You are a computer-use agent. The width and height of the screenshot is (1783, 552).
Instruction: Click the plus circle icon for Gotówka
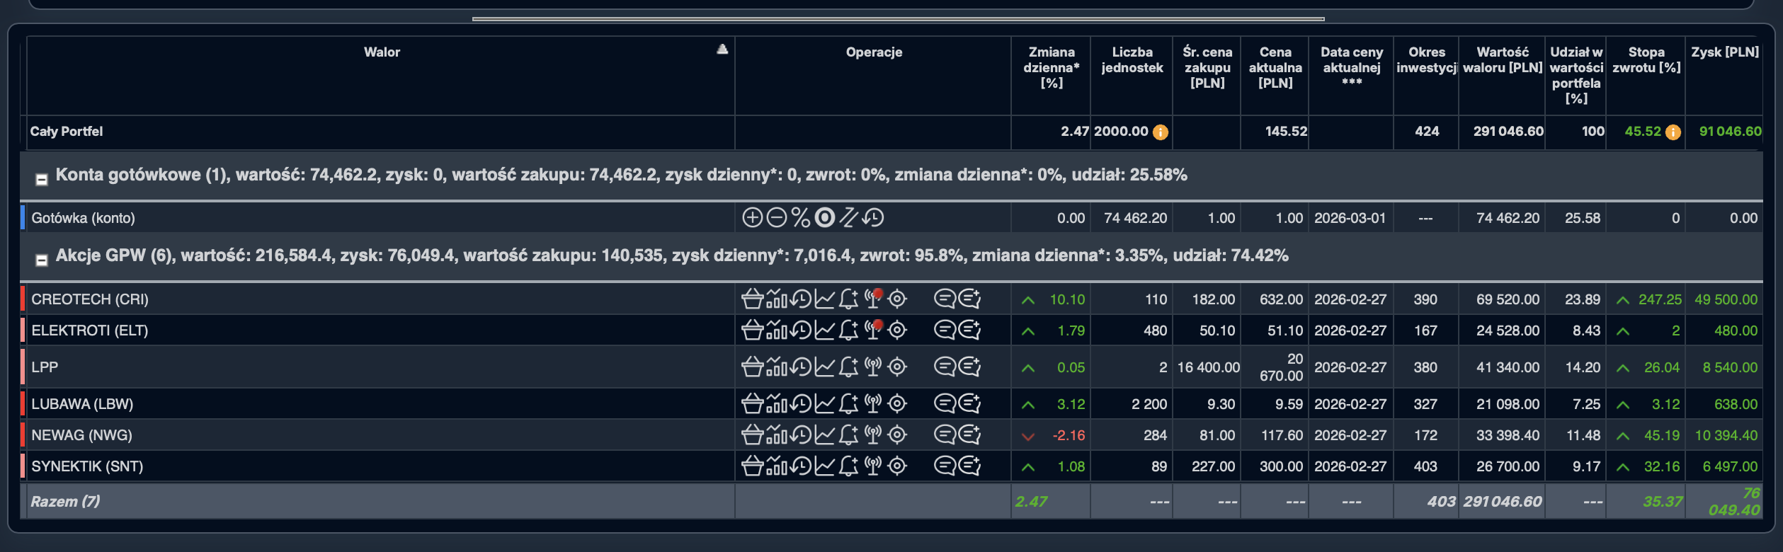click(752, 217)
